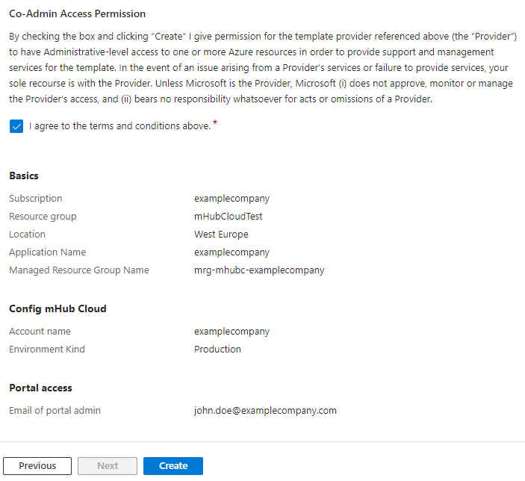The image size is (525, 481).
Task: Click the 'I agree to the terms' label
Action: (x=120, y=126)
